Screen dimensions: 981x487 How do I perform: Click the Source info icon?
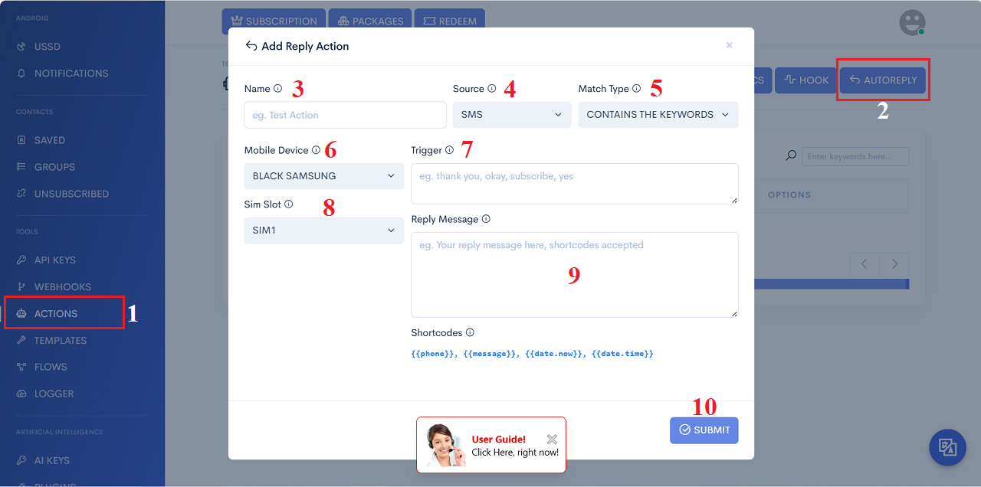(x=492, y=89)
